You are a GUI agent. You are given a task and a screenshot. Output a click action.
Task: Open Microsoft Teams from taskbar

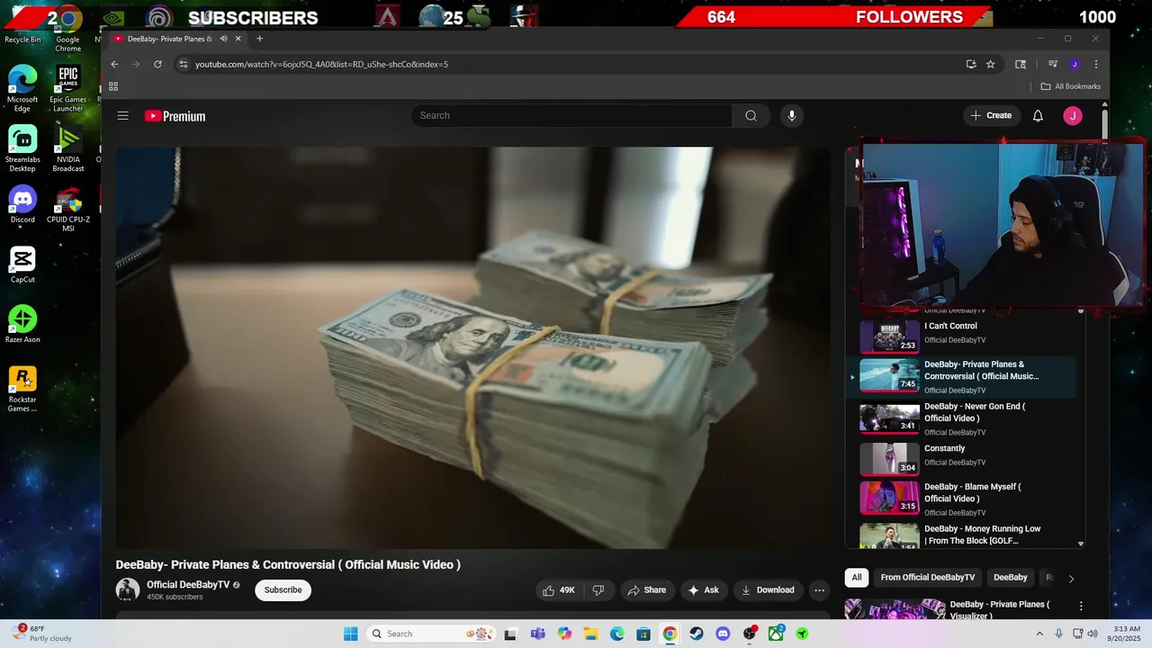tap(538, 634)
